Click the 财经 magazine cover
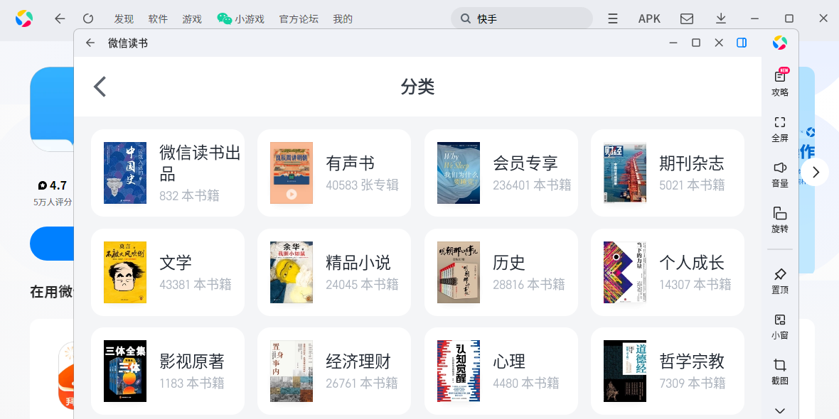The width and height of the screenshot is (839, 419). click(625, 173)
